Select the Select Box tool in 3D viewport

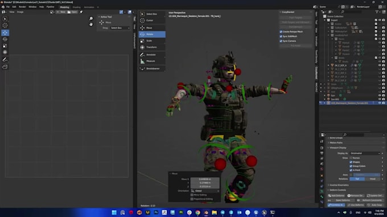(152, 14)
